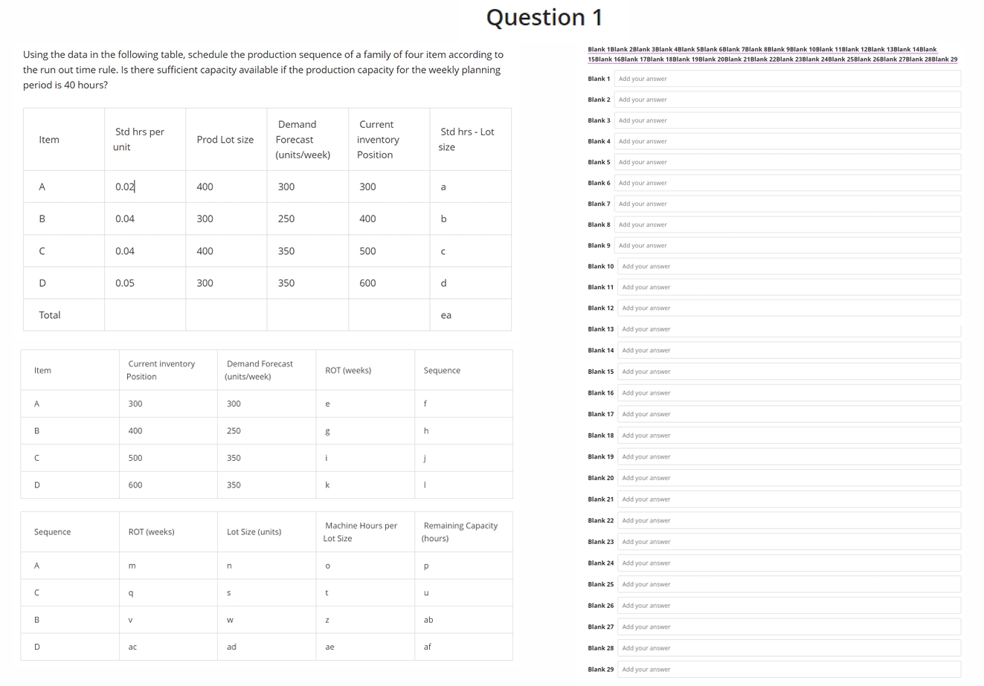Select the Blank 26 Add your answer field

[788, 605]
